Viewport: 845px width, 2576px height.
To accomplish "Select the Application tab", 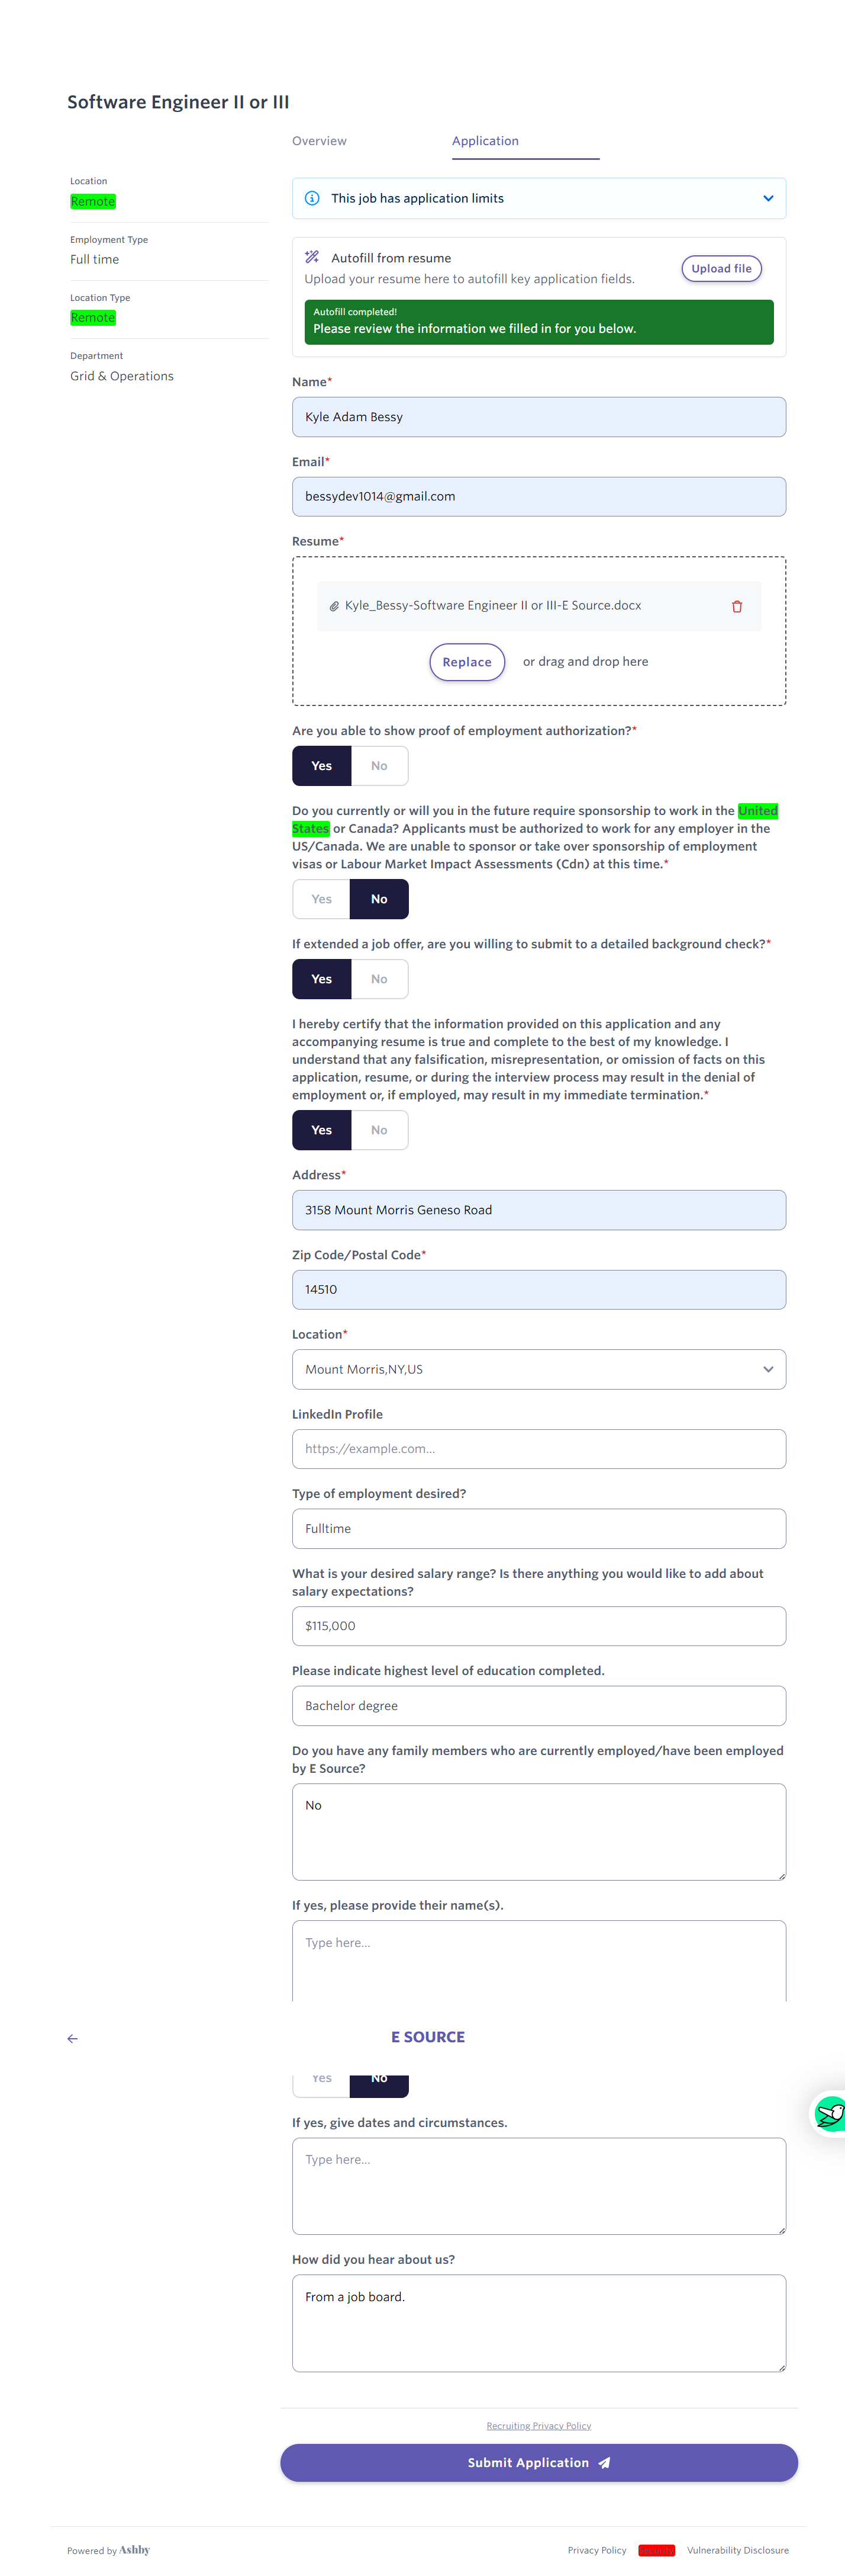I will pos(485,141).
